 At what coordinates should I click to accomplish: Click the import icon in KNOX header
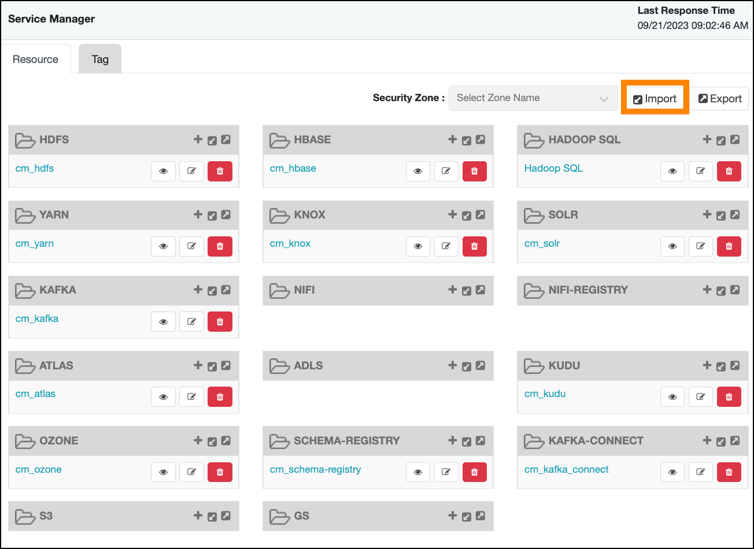[x=467, y=215]
